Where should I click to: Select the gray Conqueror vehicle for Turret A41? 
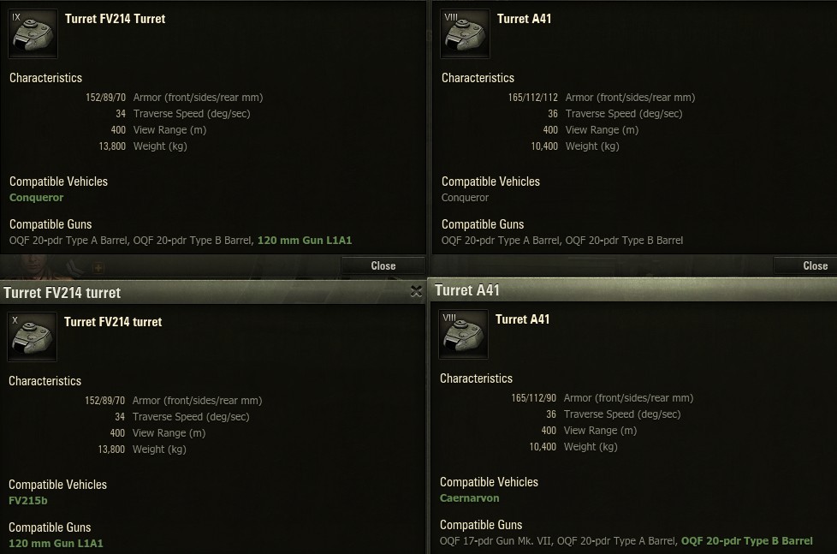[466, 198]
